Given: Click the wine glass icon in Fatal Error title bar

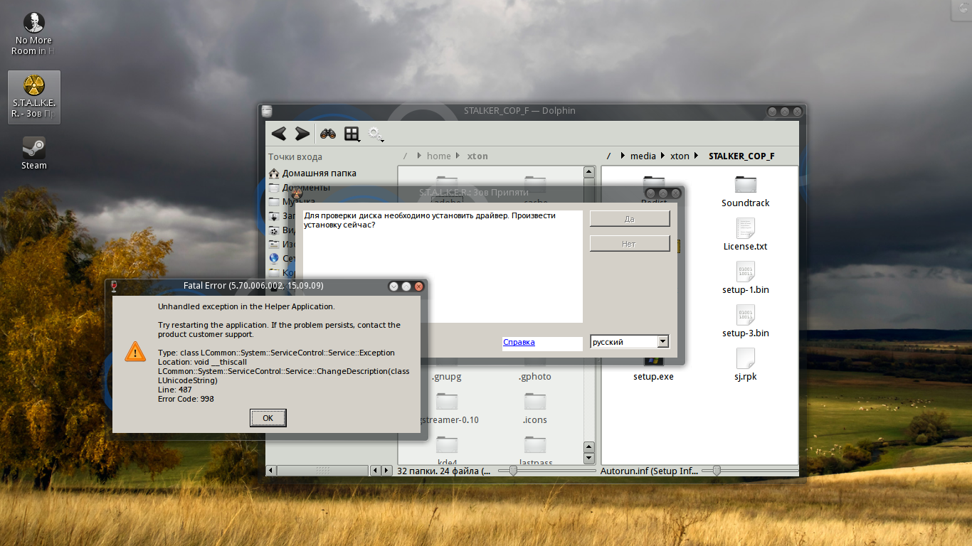Looking at the screenshot, I should point(114,286).
